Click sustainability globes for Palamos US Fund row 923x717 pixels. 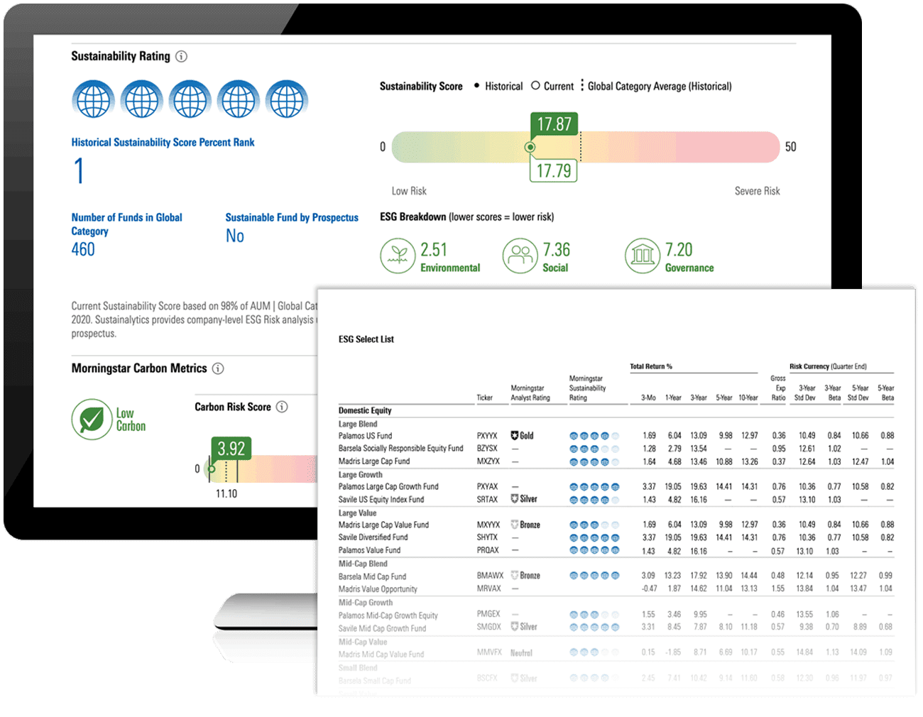[594, 436]
